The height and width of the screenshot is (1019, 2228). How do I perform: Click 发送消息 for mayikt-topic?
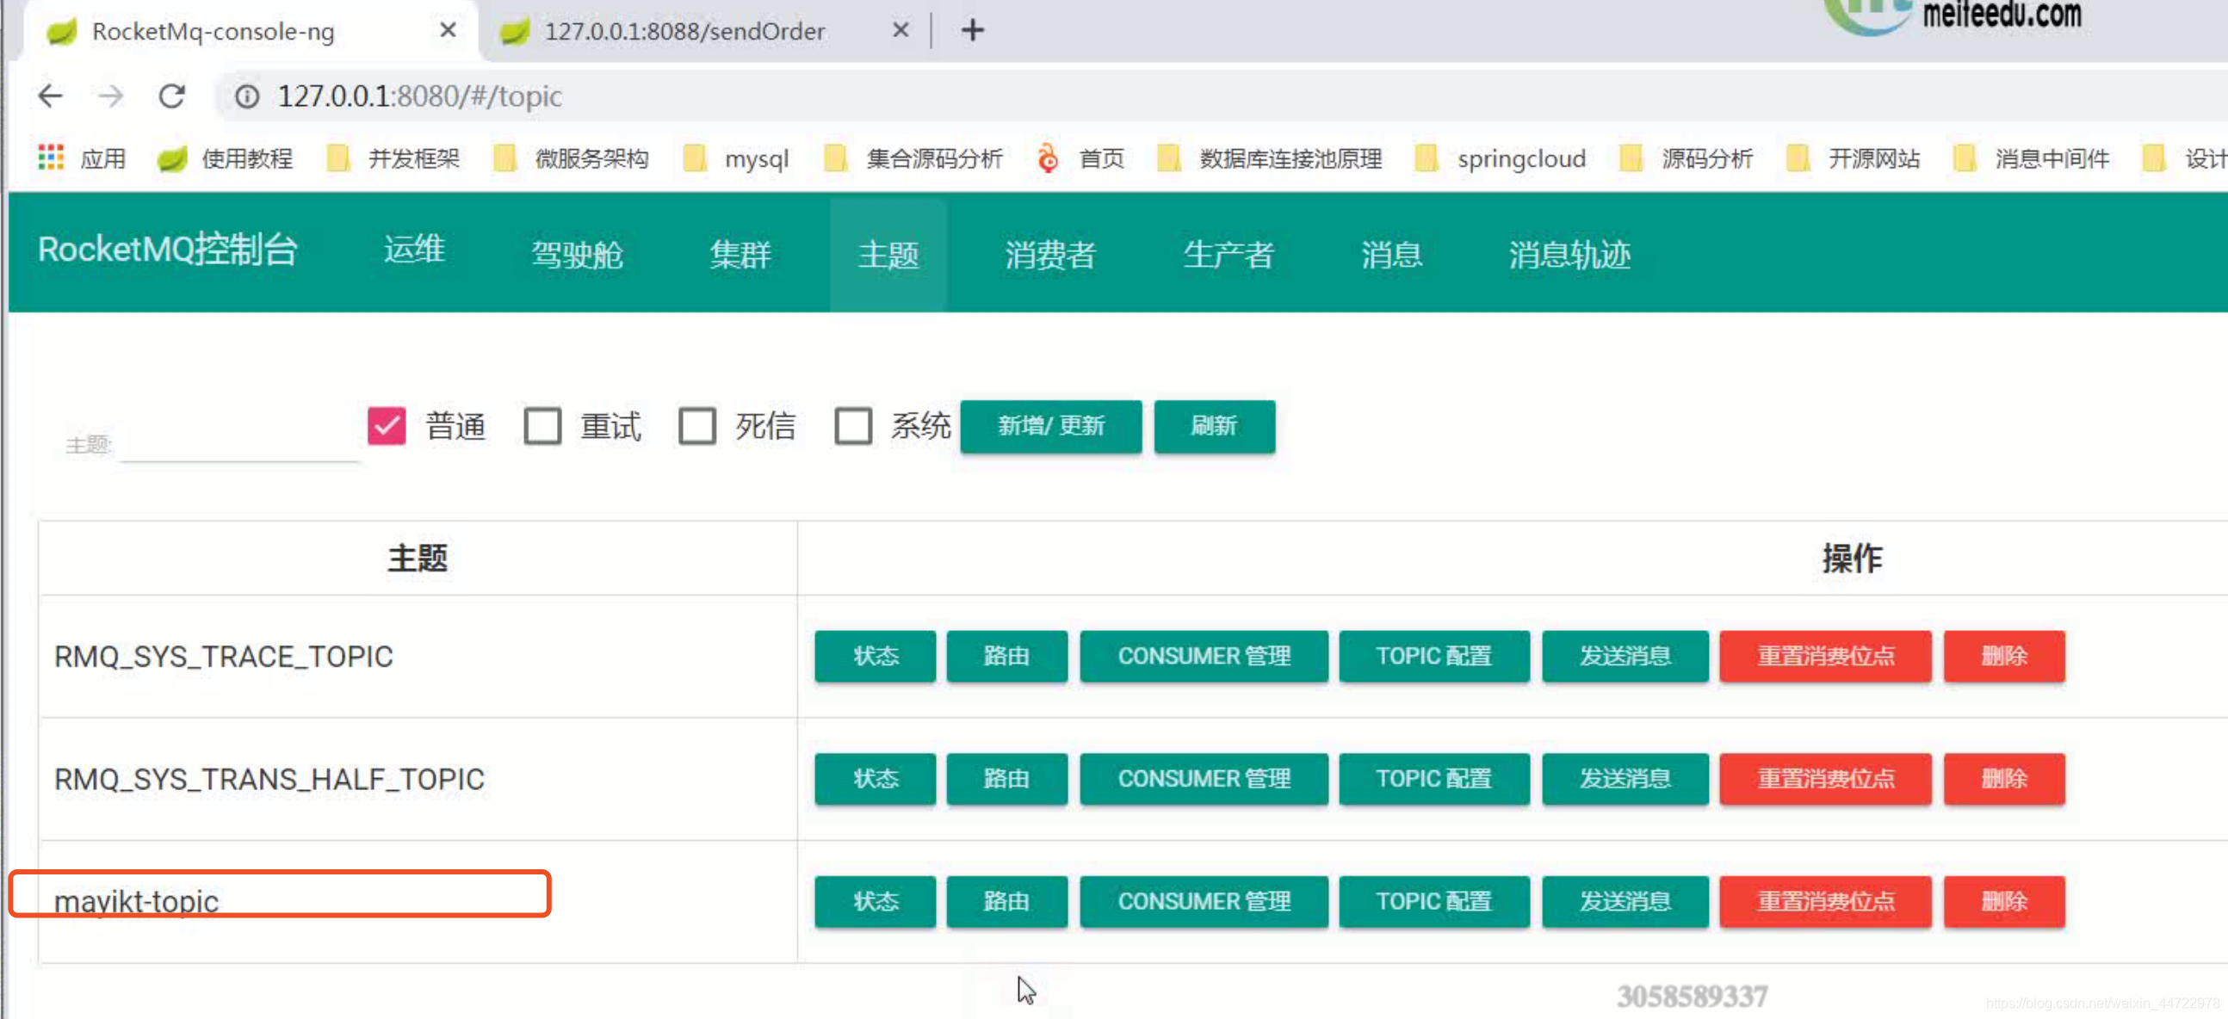(1625, 901)
